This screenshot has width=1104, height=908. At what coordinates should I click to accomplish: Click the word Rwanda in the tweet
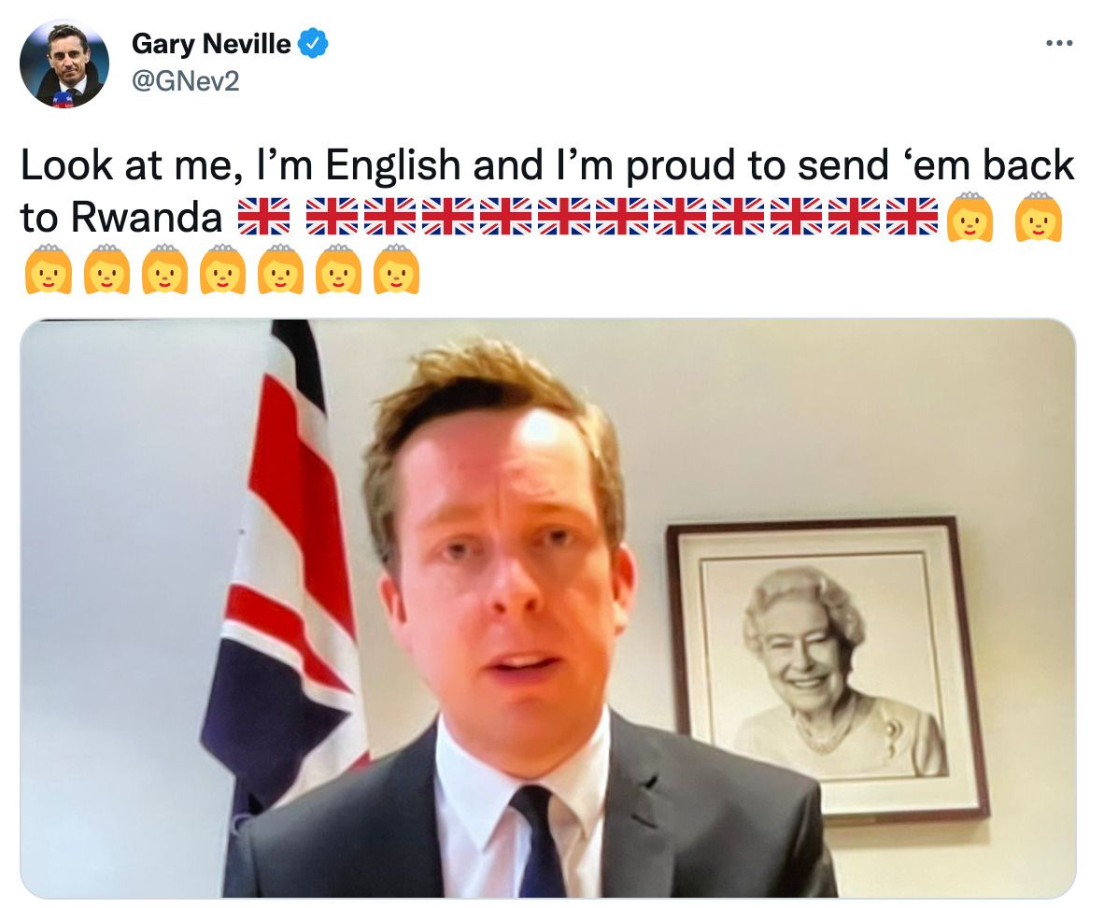click(147, 217)
